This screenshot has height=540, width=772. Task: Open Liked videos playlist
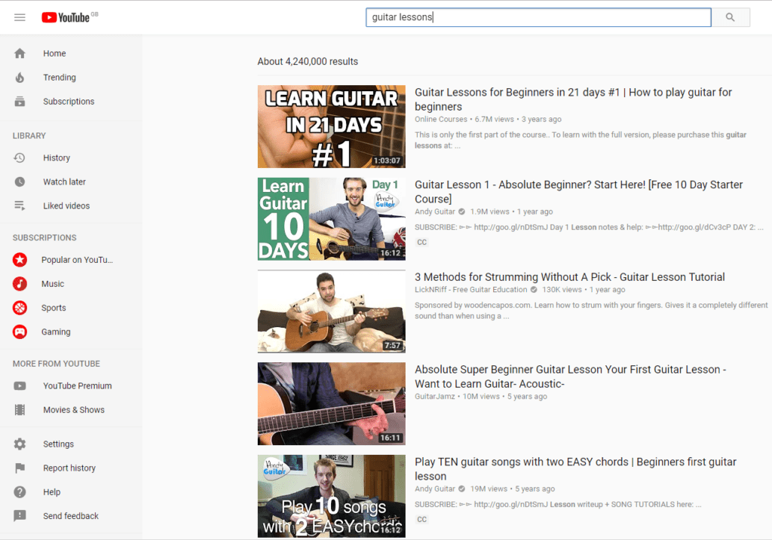pyautogui.click(x=66, y=206)
